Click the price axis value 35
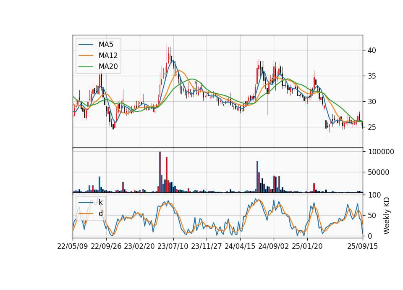Image resolution: width=403 pixels, height=290 pixels. point(372,76)
